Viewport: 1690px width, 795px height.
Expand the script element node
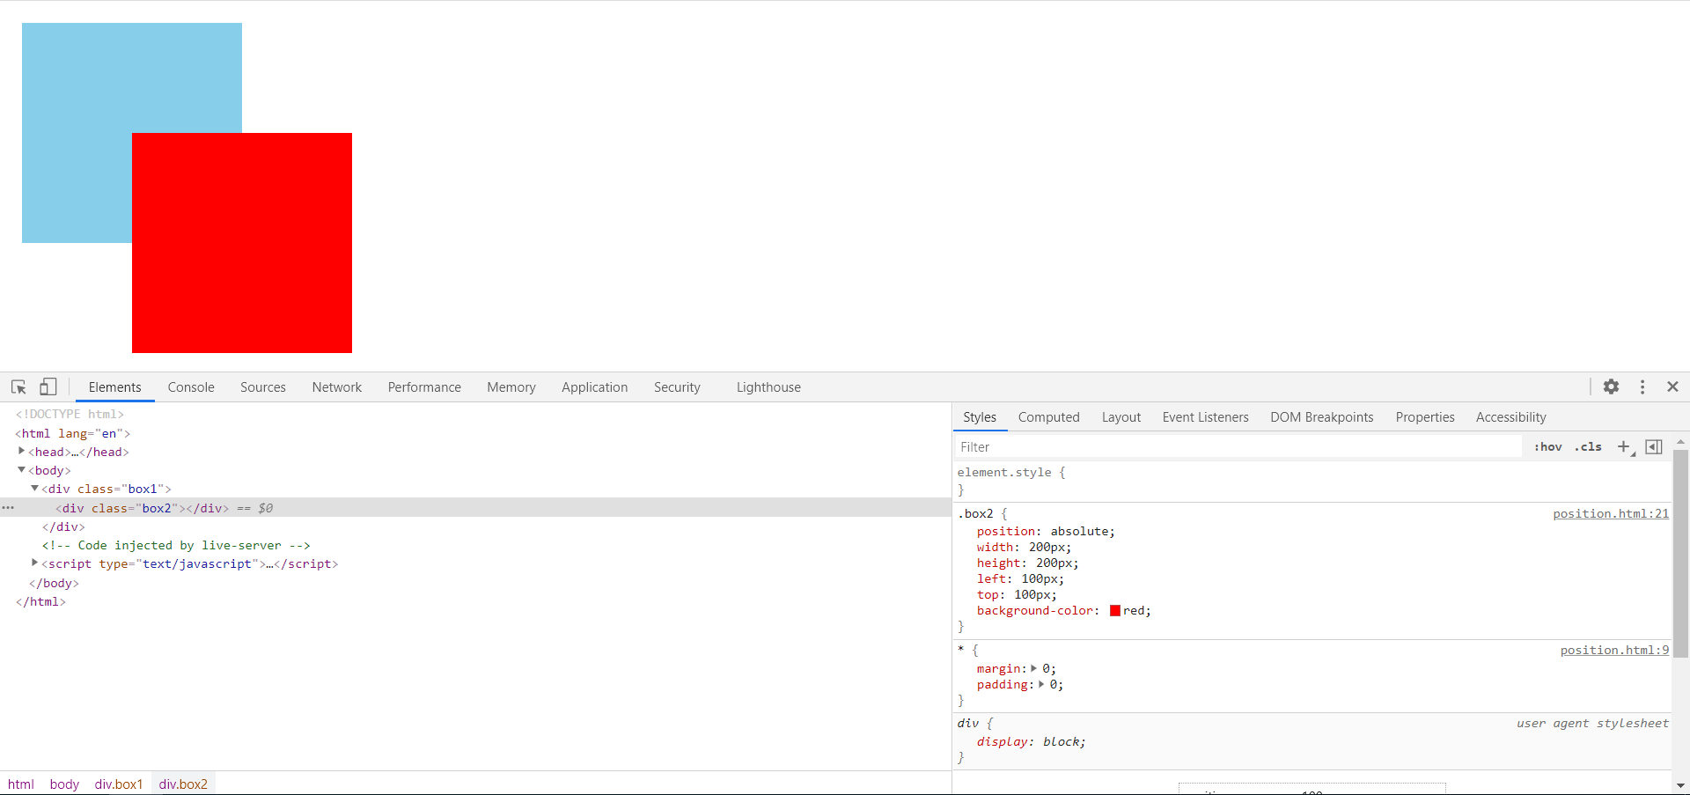[x=34, y=563]
